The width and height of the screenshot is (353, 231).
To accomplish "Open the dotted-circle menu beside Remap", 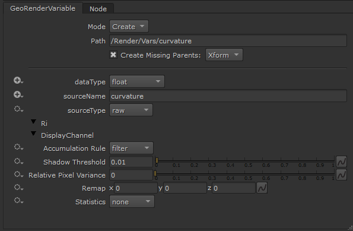I will (x=18, y=188).
